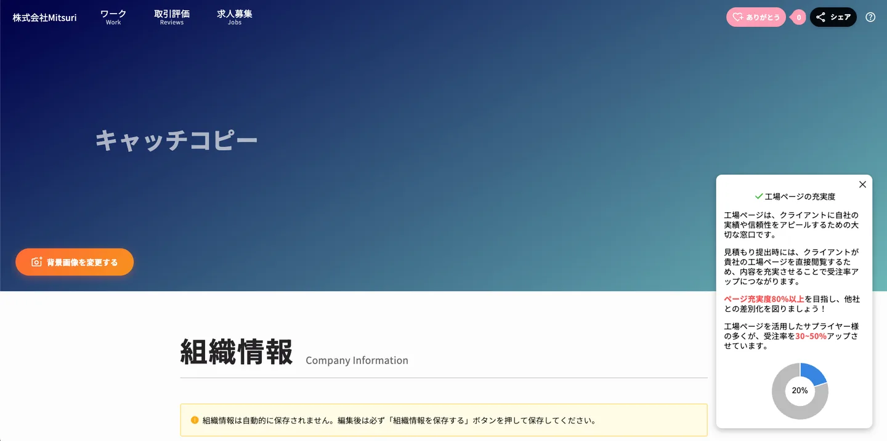The height and width of the screenshot is (441, 887).
Task: Click the 組織情報 heading
Action: (x=237, y=352)
